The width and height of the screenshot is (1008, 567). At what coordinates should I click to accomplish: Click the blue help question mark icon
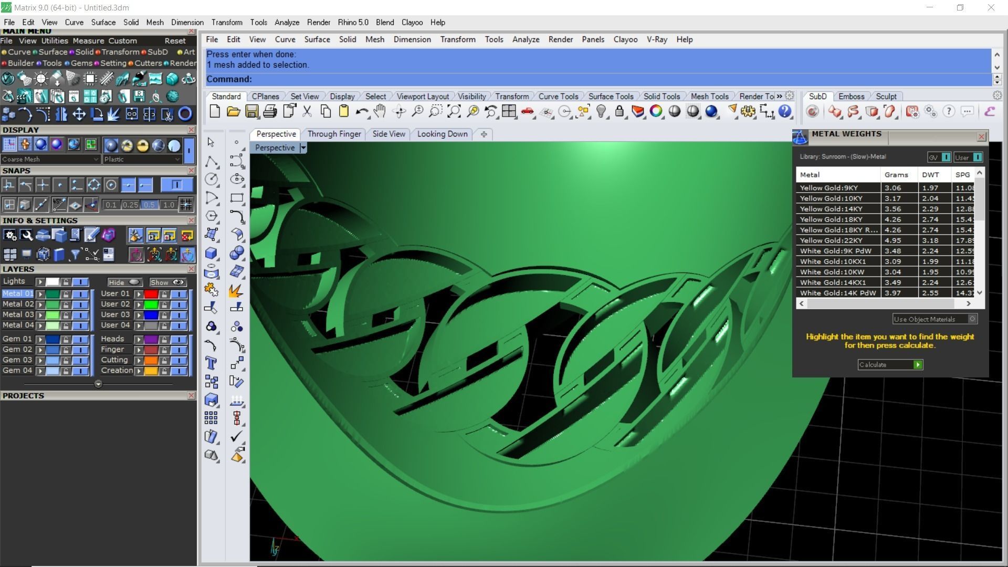click(784, 111)
